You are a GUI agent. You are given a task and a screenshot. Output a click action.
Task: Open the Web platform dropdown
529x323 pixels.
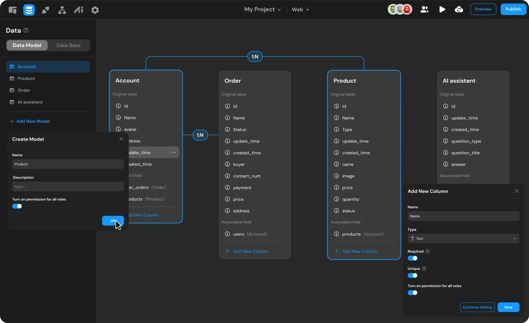(x=300, y=9)
